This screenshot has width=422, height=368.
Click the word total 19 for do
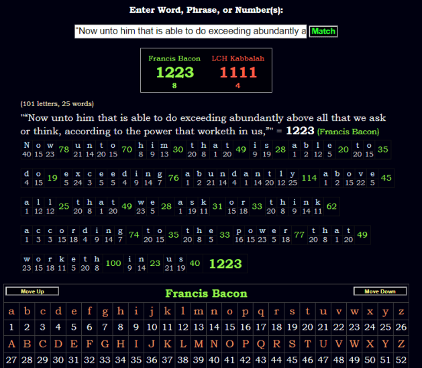click(x=52, y=178)
